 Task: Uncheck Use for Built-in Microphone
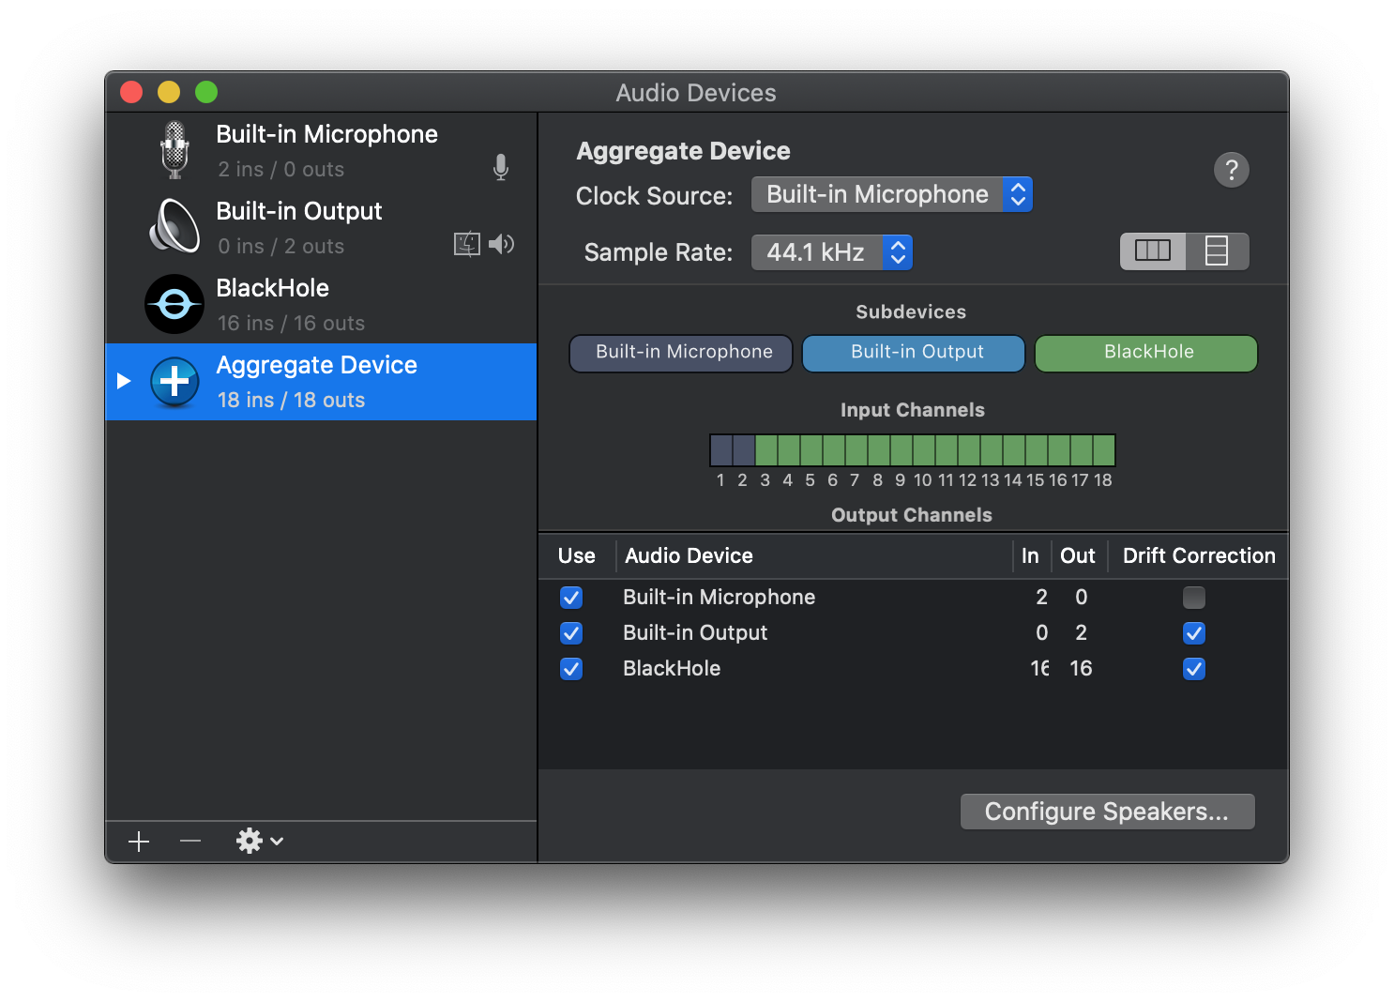pos(571,598)
